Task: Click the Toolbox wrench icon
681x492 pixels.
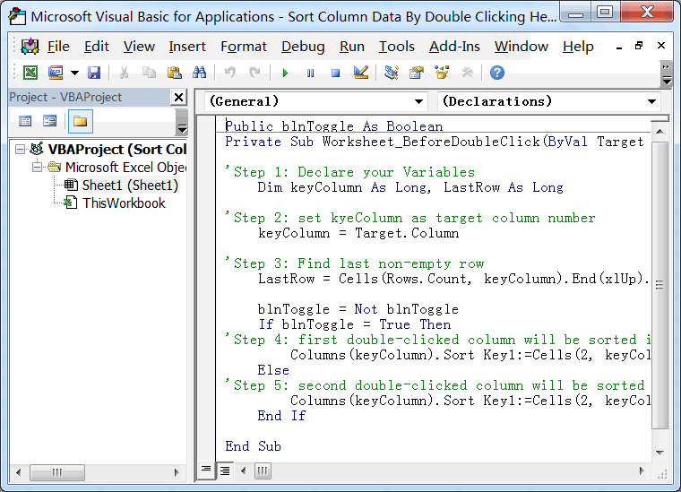Action: click(x=468, y=73)
